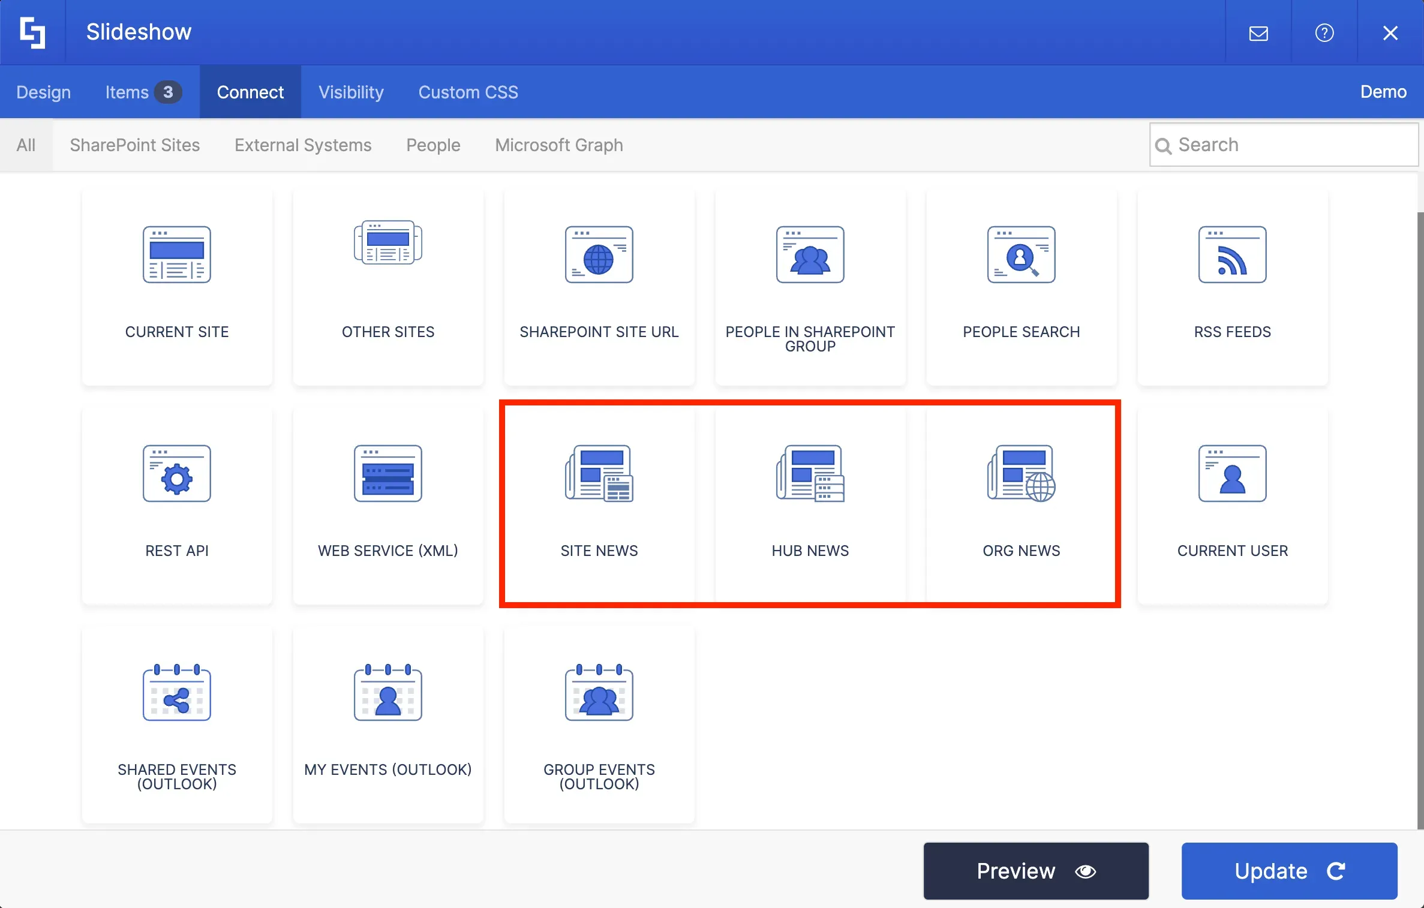Switch to the Design tab
The width and height of the screenshot is (1424, 908).
[x=43, y=92]
